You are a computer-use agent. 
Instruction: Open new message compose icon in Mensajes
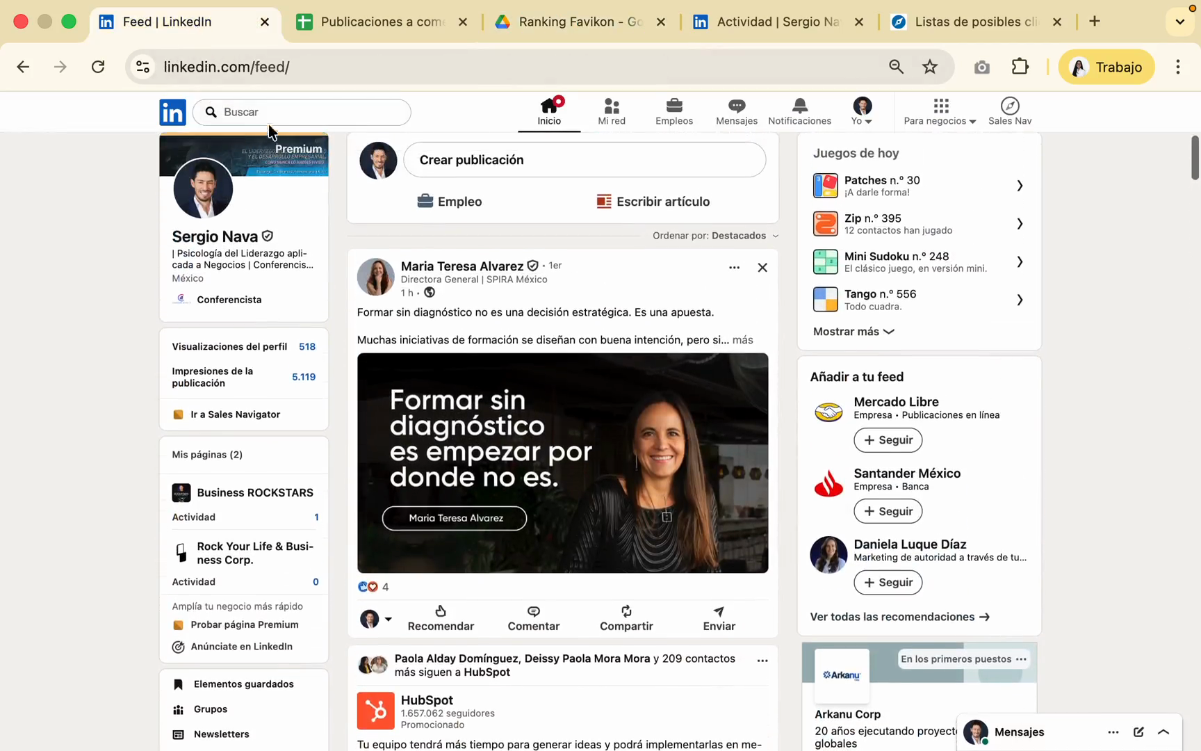click(x=1138, y=732)
